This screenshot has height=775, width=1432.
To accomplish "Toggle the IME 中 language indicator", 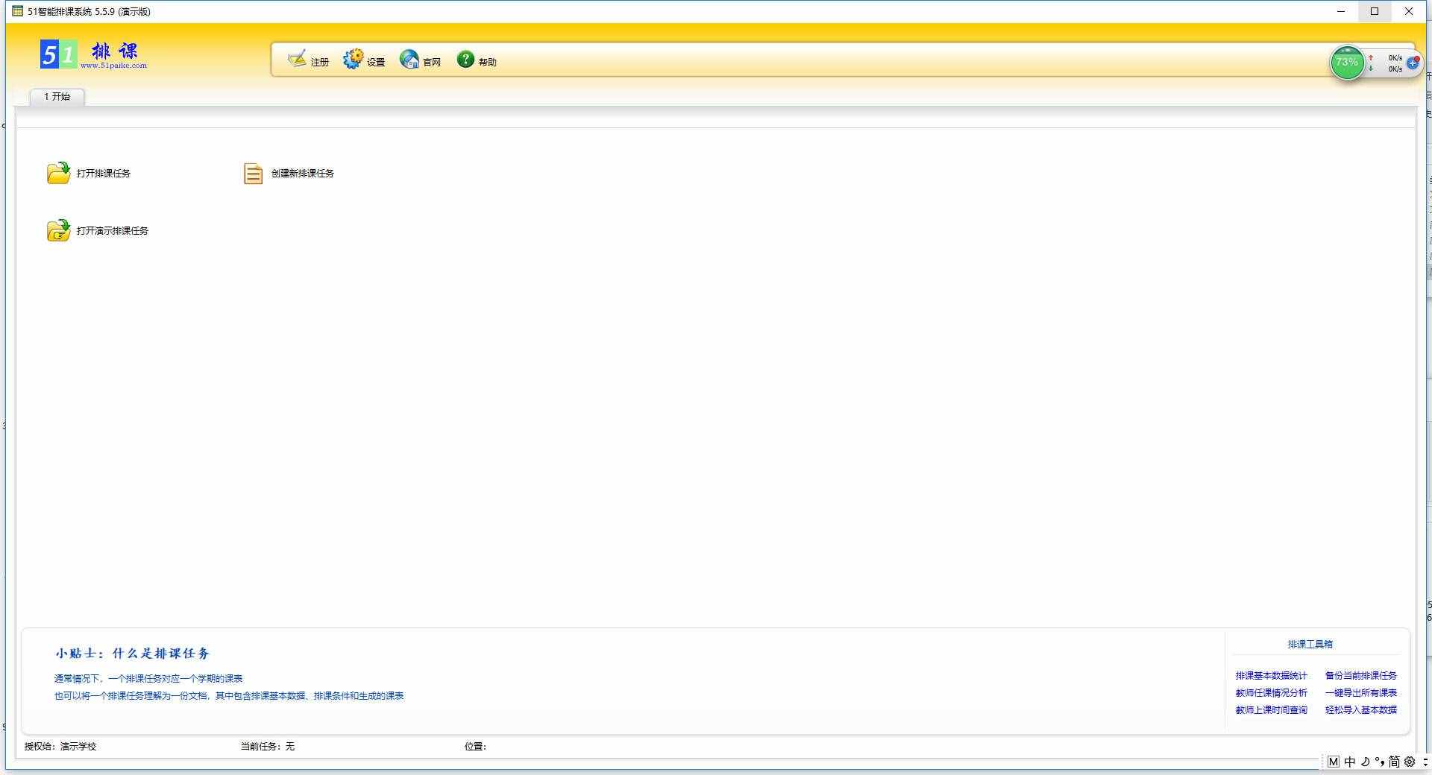I will [x=1350, y=762].
